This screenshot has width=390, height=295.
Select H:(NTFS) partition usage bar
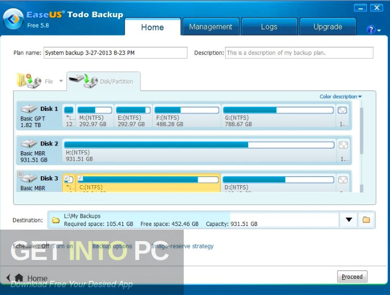199,145
